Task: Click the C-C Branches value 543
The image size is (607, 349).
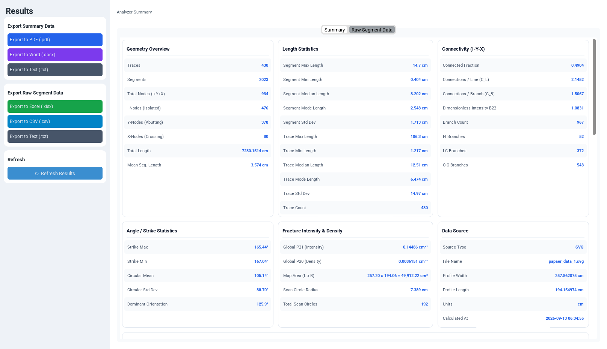Action: [x=580, y=165]
